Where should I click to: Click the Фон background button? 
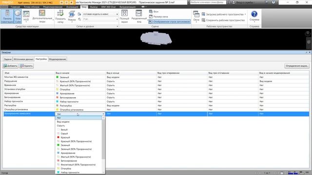pyautogui.click(x=154, y=12)
